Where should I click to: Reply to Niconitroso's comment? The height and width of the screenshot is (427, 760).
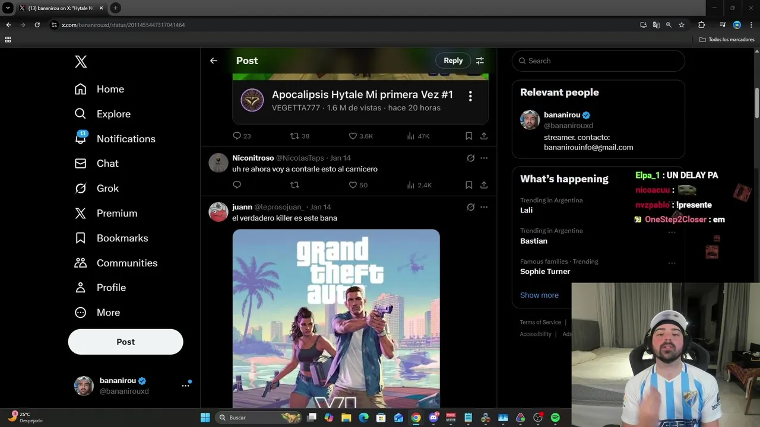coord(237,185)
